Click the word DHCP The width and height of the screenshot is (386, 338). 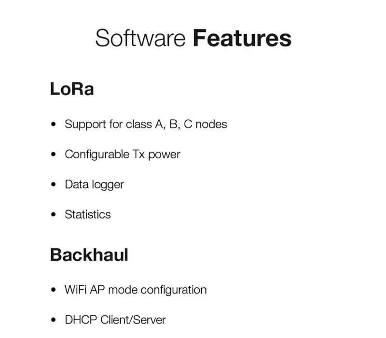(81, 320)
